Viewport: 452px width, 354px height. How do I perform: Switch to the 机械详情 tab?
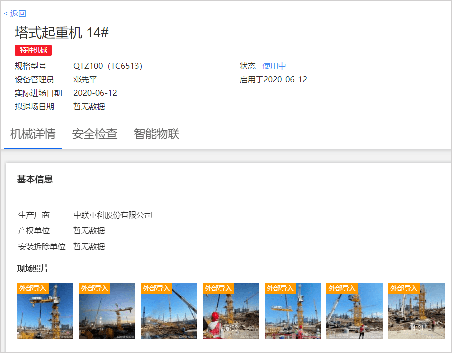pos(33,134)
